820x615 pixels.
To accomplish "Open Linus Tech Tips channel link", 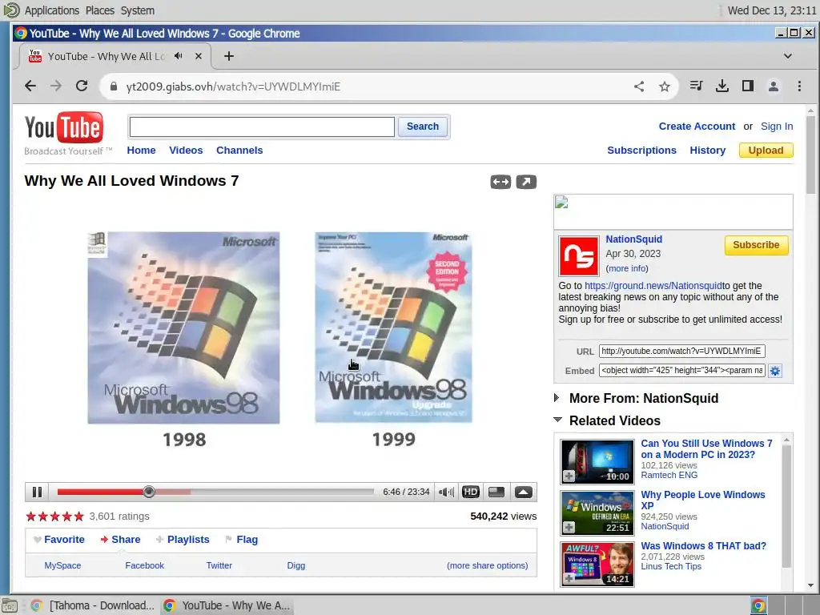I will tap(671, 566).
